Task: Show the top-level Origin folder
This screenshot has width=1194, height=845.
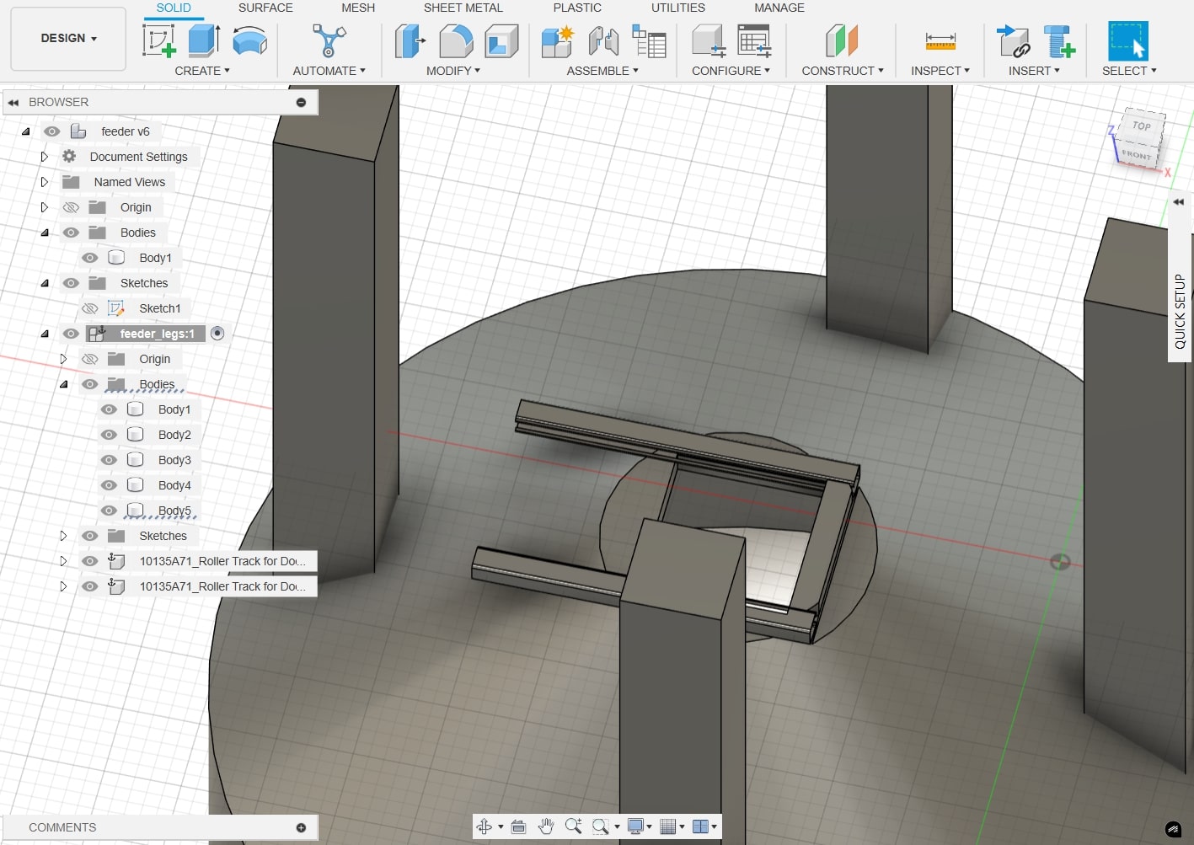Action: tap(71, 207)
